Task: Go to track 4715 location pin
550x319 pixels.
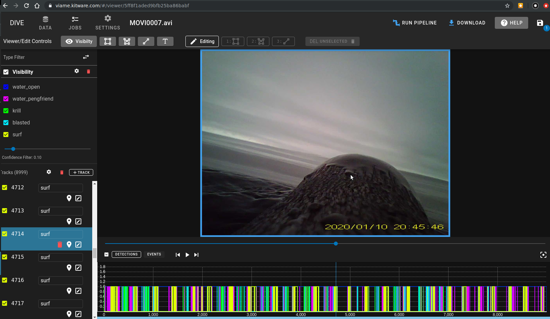Action: click(x=69, y=268)
